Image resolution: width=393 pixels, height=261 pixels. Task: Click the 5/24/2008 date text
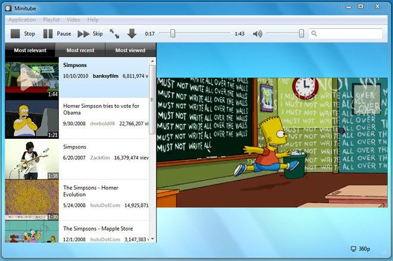pyautogui.click(x=74, y=206)
